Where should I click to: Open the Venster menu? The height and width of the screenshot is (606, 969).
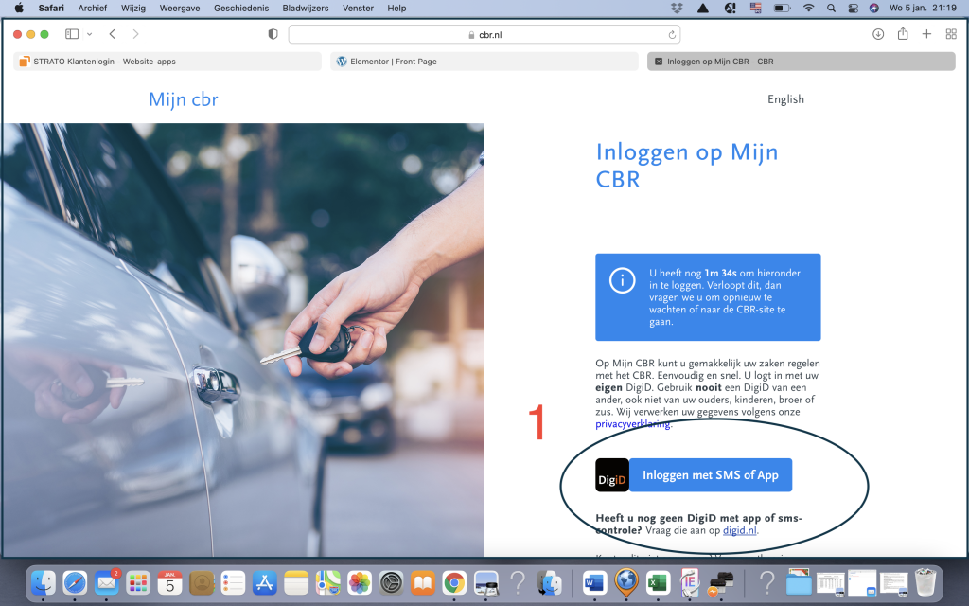click(358, 8)
